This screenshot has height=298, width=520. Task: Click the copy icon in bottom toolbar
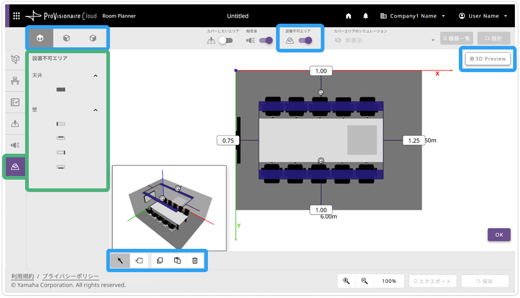point(160,260)
